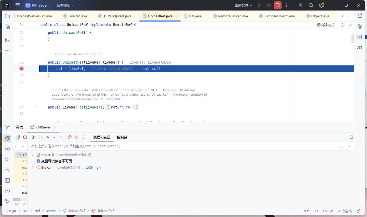Image resolution: width=367 pixels, height=217 pixels.
Task: Switch to the 控制台 console tab
Action: pos(122,137)
